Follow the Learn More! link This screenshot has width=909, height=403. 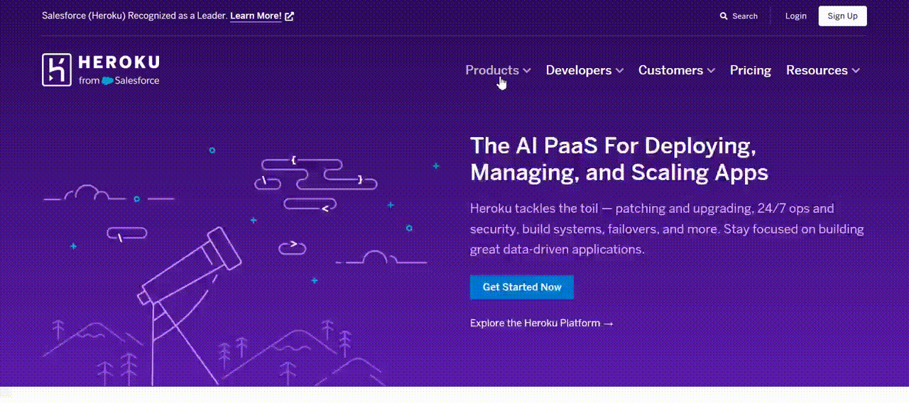coord(256,16)
